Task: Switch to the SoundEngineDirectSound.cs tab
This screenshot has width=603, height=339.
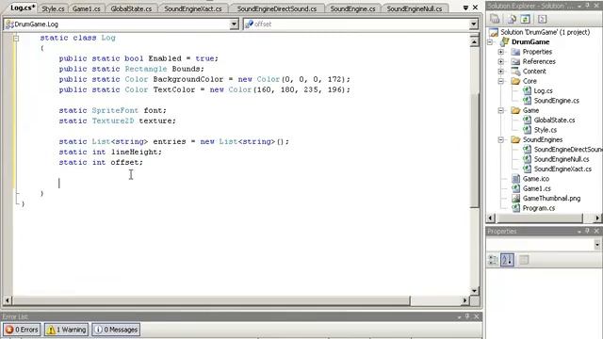Action: (276, 8)
